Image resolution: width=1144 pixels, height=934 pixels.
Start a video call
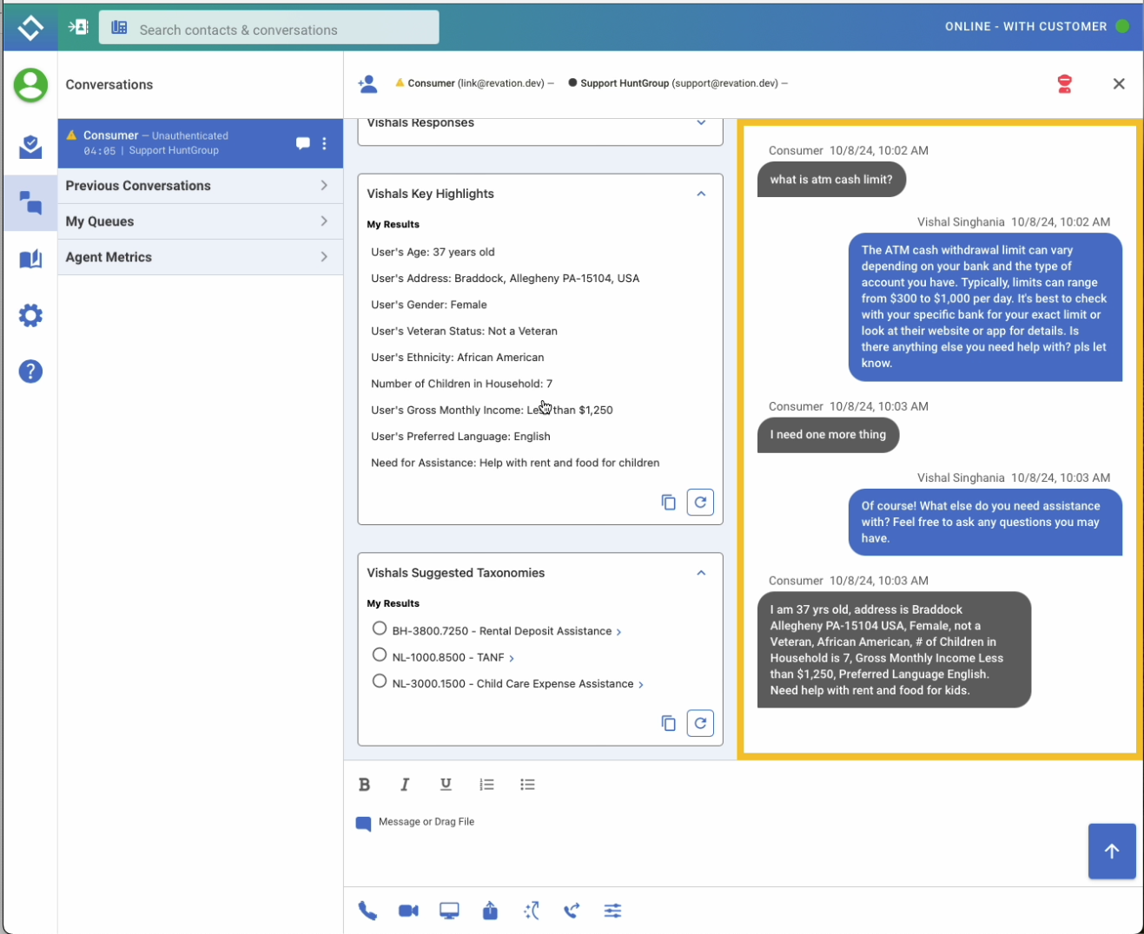coord(408,911)
